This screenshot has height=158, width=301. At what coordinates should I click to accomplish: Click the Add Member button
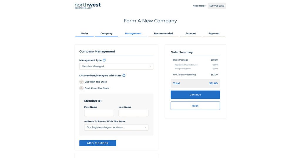98,143
